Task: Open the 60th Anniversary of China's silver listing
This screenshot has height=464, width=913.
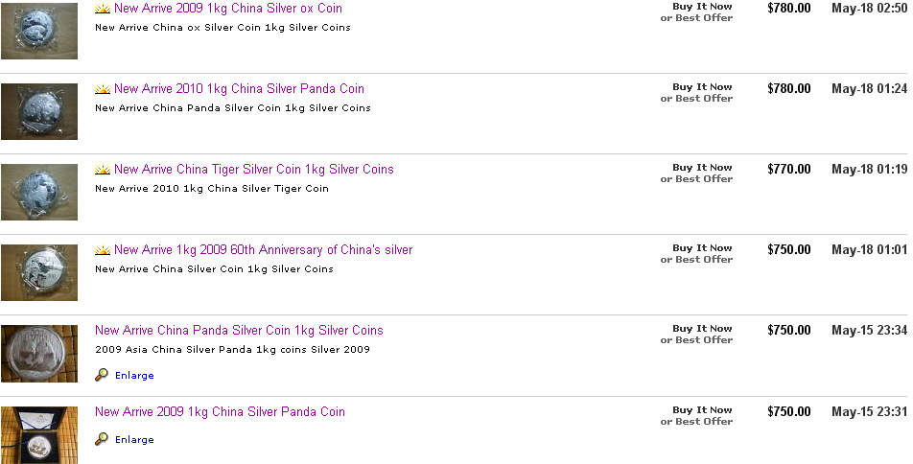Action: (x=263, y=250)
